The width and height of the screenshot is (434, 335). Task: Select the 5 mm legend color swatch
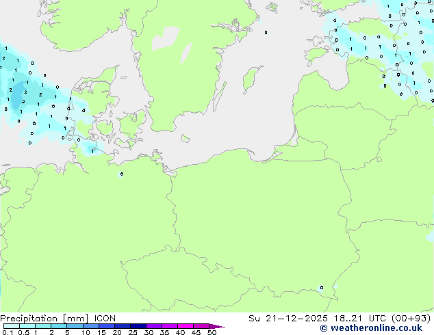pyautogui.click(x=75, y=326)
